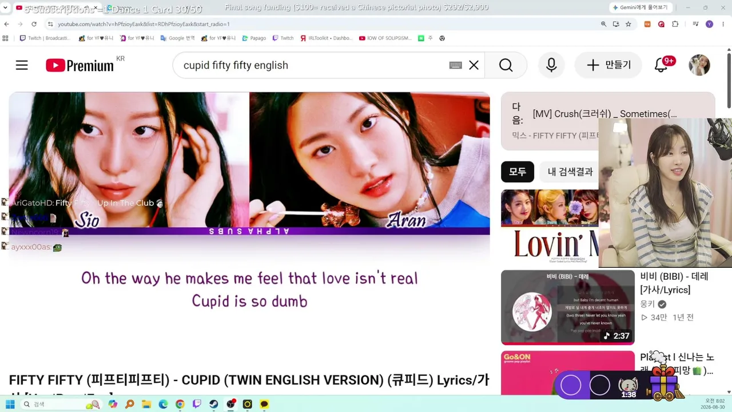
Task: Open YouTube notifications bell
Action: [661, 65]
